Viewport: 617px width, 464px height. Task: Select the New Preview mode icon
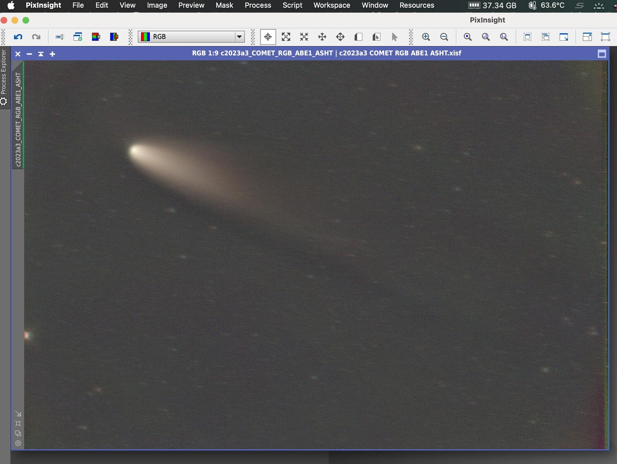pyautogui.click(x=358, y=37)
